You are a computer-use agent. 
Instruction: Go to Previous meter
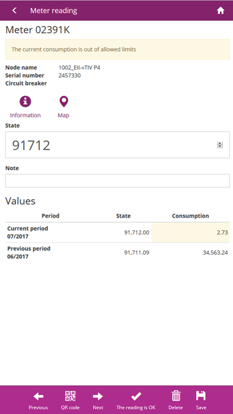point(38,400)
